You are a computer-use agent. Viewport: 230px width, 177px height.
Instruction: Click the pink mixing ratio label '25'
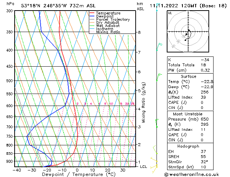tap(133, 104)
